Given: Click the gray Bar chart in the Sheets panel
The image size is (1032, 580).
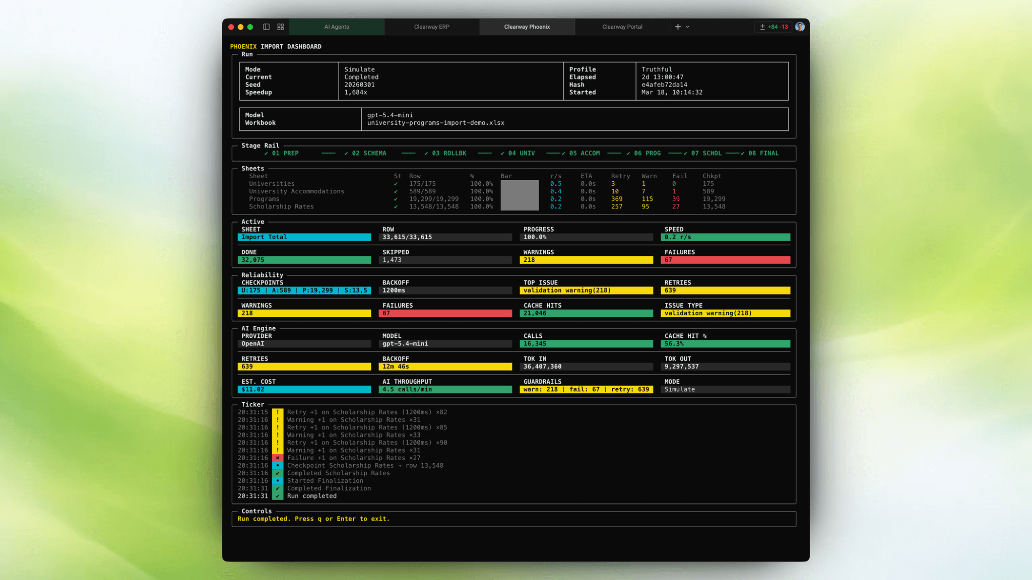Looking at the screenshot, I should point(520,195).
